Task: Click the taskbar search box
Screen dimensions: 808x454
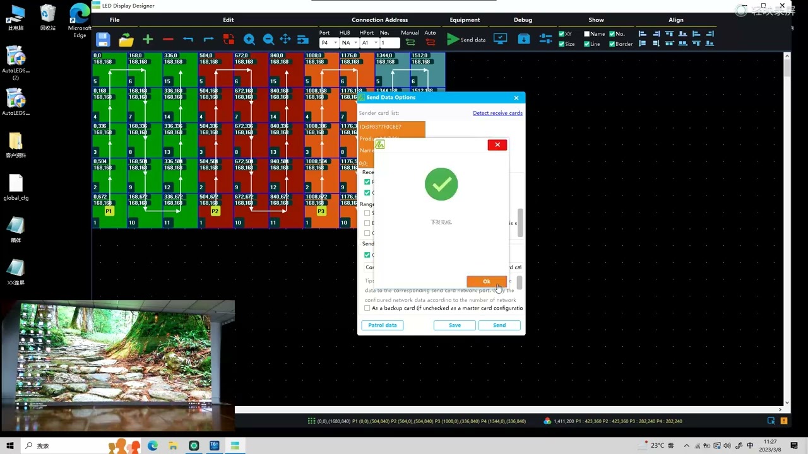Action: pos(63,446)
